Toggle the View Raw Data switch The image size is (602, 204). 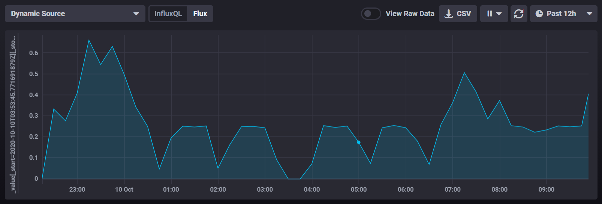point(371,14)
